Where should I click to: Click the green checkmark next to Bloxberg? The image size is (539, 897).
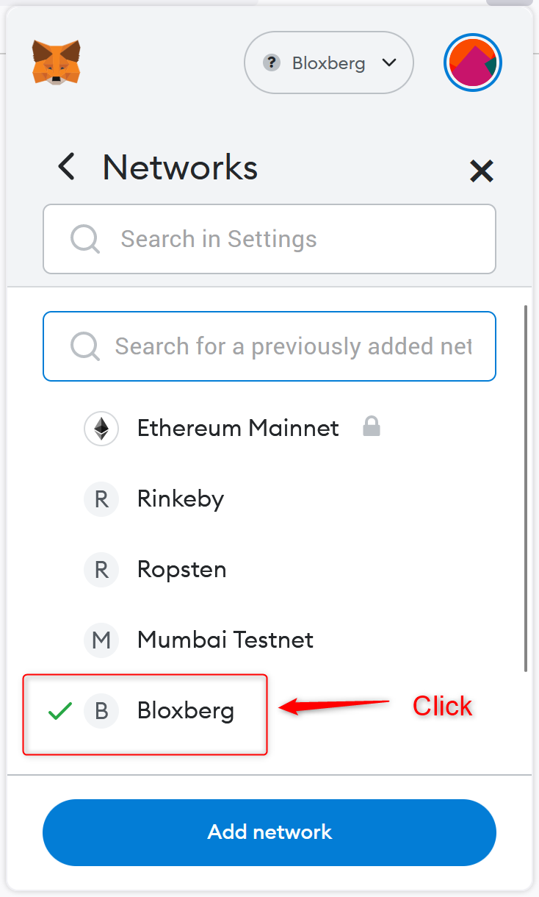59,711
